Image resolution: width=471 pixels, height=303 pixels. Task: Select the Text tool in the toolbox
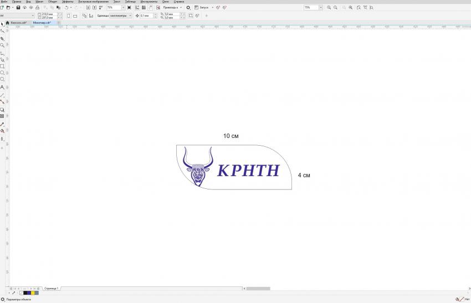pyautogui.click(x=2, y=88)
